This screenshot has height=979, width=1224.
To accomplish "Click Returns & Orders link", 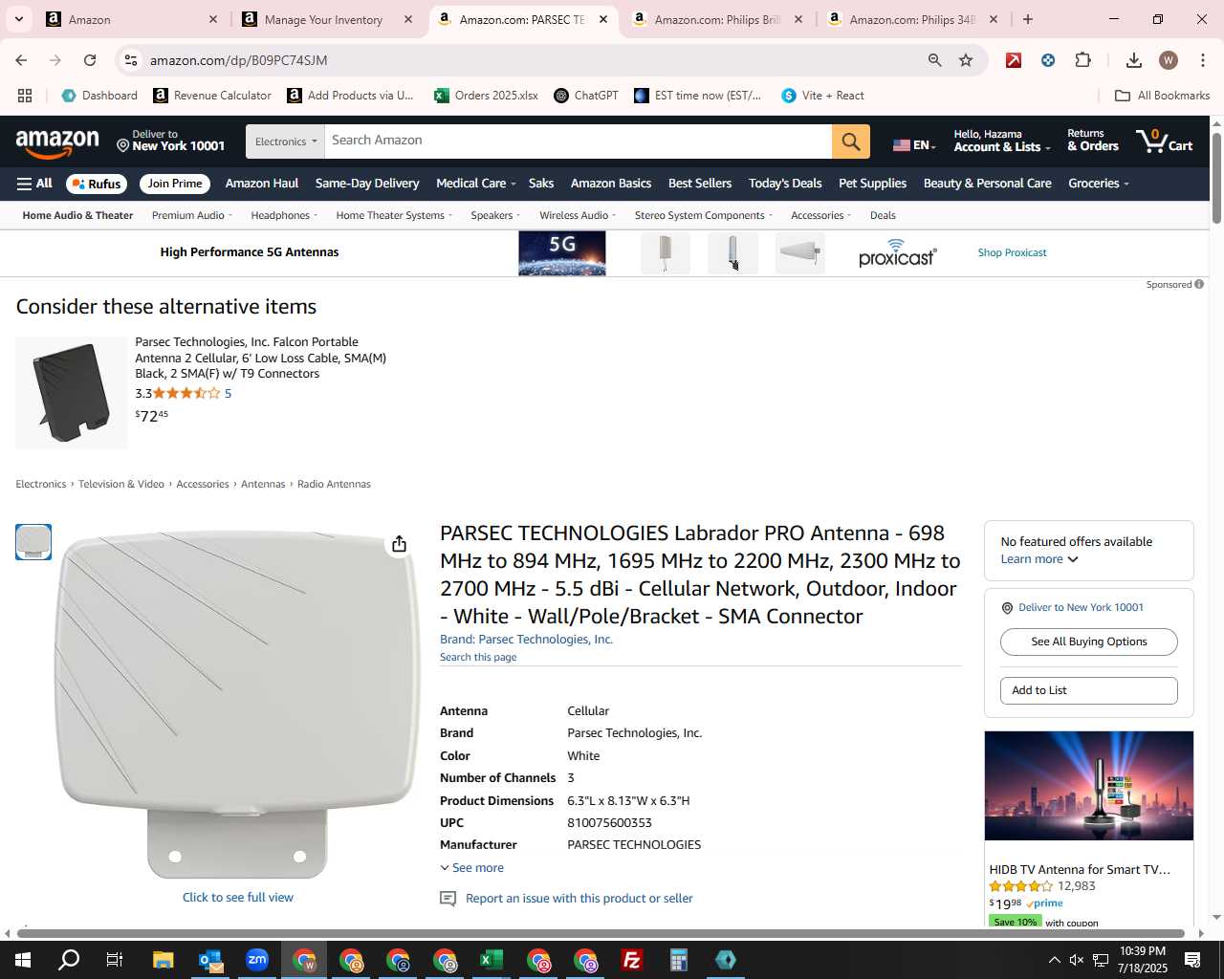I will 1092,141.
